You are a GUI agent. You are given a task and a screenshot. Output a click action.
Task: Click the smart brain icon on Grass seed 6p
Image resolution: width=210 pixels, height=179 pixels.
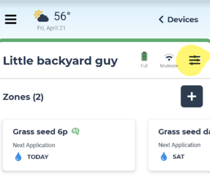pos(75,131)
